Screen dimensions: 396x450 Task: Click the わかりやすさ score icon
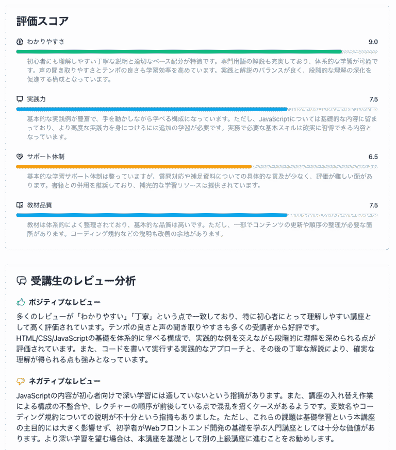[x=20, y=42]
